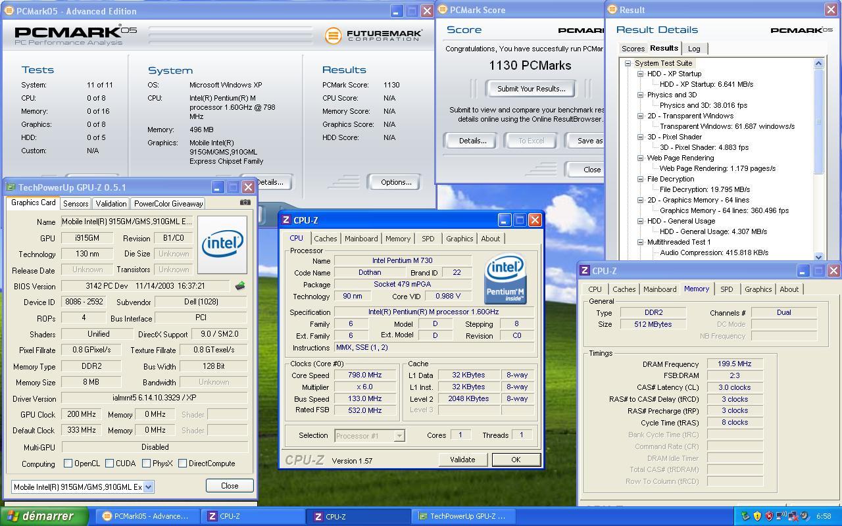Collapse the Multithreaded Test 1 node
This screenshot has width=842, height=526.
[640, 242]
